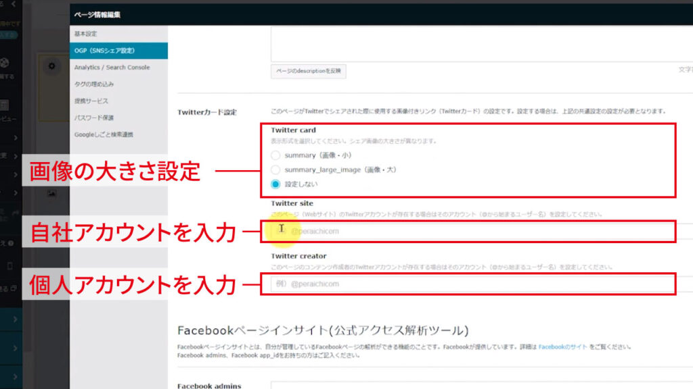
Task: Select the 設定しない radio option
Action: pos(275,184)
